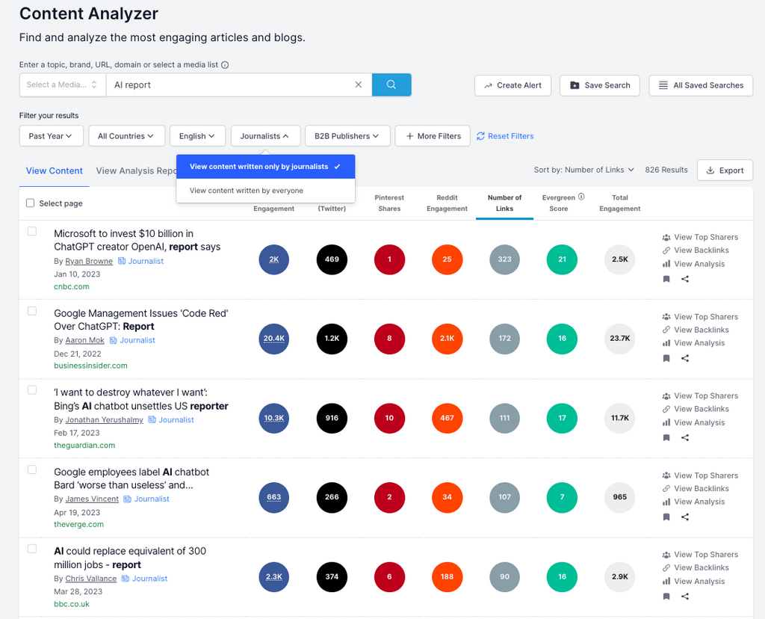Bookmark the Google 'Code Red' article
This screenshot has height=619, width=765.
coord(666,358)
